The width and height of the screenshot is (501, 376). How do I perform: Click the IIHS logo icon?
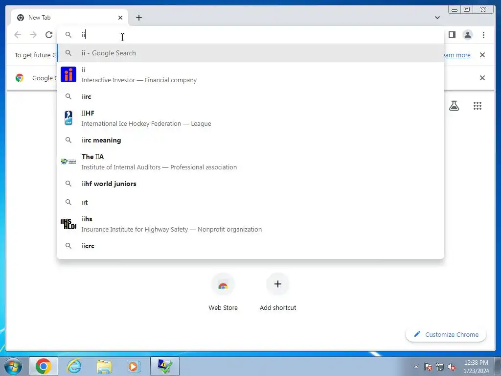(68, 224)
